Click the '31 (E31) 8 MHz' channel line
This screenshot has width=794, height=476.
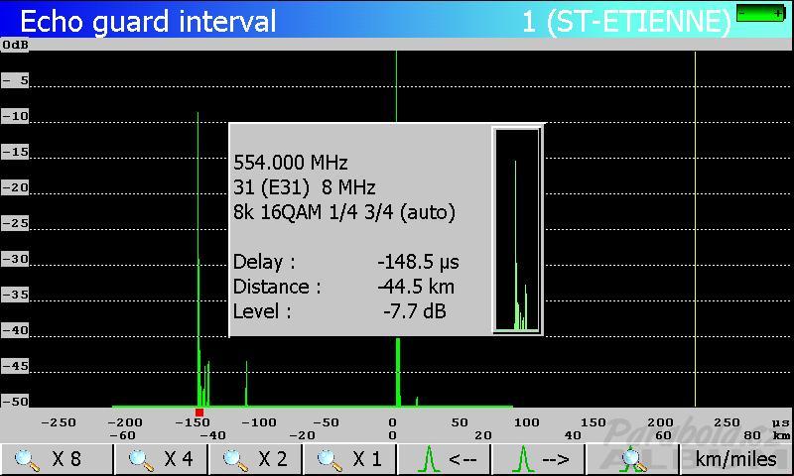[304, 187]
